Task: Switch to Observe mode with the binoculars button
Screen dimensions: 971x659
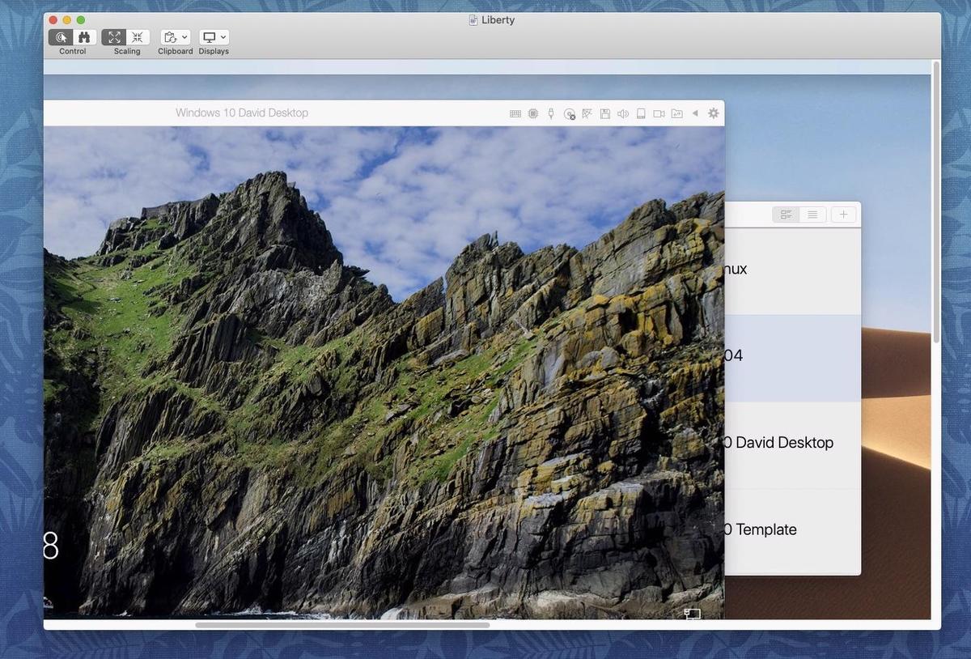Action: [x=84, y=37]
